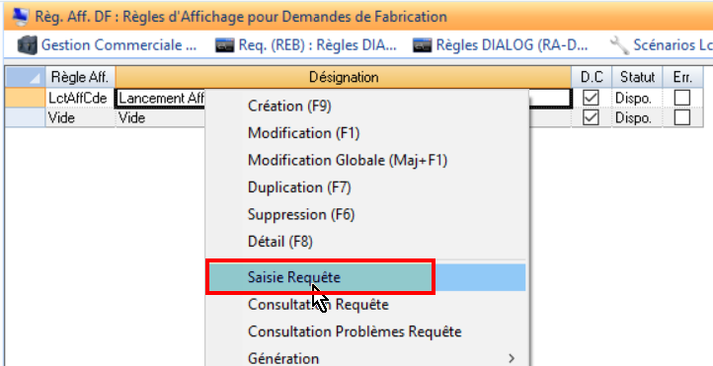
Task: Click the Req. (REB) Règles DIA icon
Action: point(224,45)
